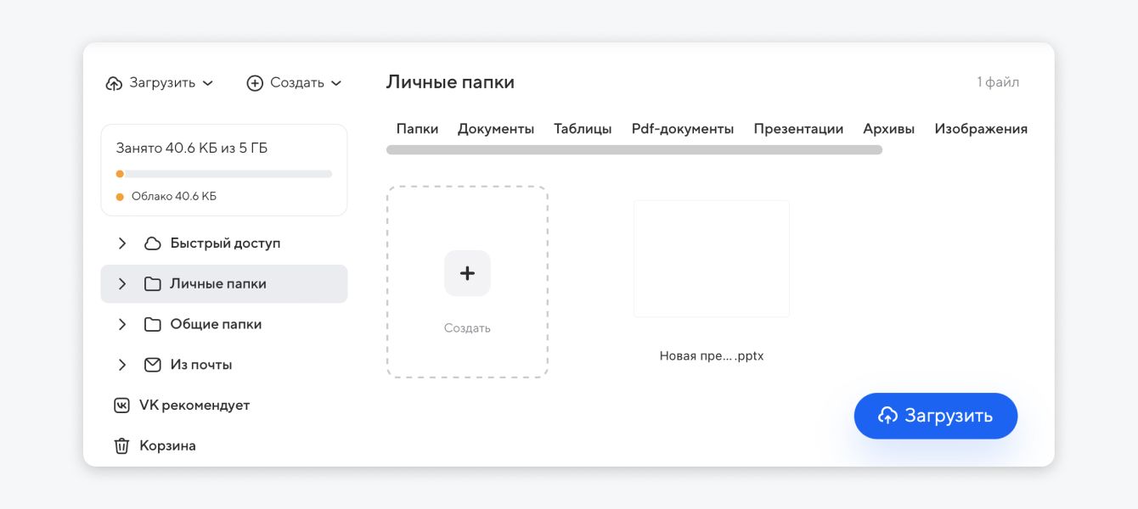The width and height of the screenshot is (1138, 509).
Task: Select the Презентации tab
Action: (x=797, y=128)
